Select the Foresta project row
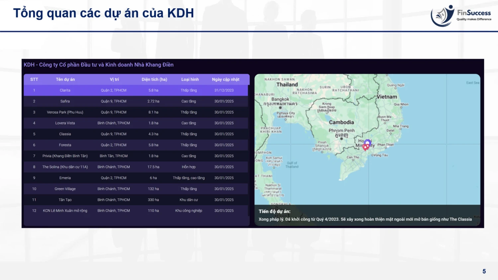Viewport: 498px width, 280px height. [136, 145]
